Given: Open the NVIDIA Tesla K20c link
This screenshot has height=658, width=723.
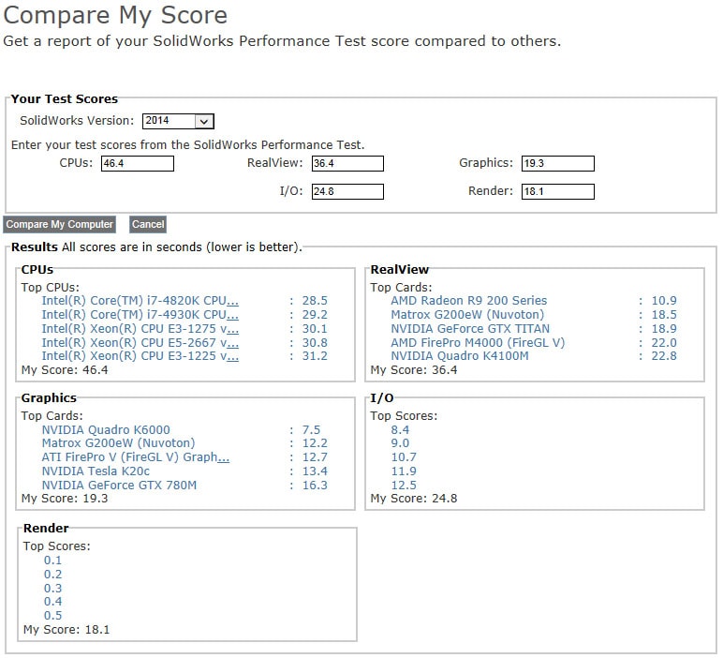Looking at the screenshot, I should (x=96, y=471).
